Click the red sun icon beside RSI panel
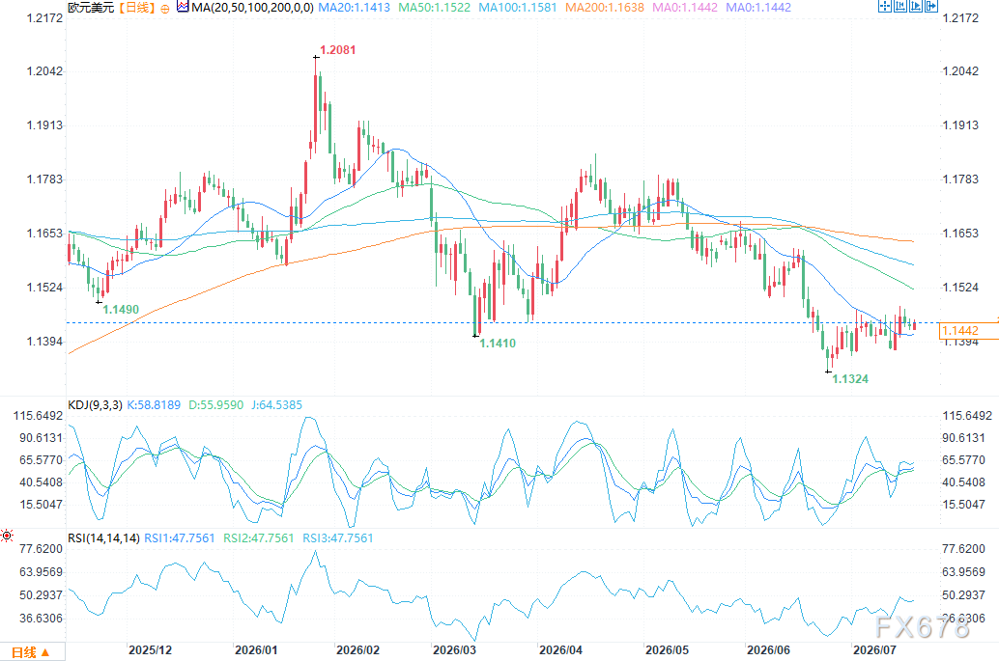999x661 pixels. (x=7, y=536)
